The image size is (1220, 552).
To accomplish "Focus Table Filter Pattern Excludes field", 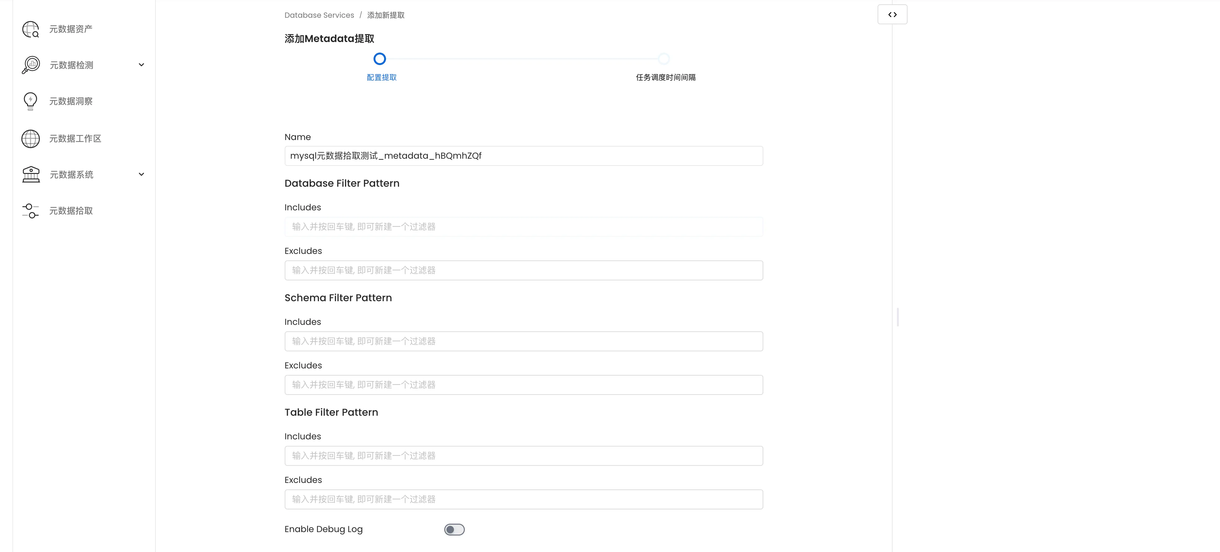I will click(523, 499).
